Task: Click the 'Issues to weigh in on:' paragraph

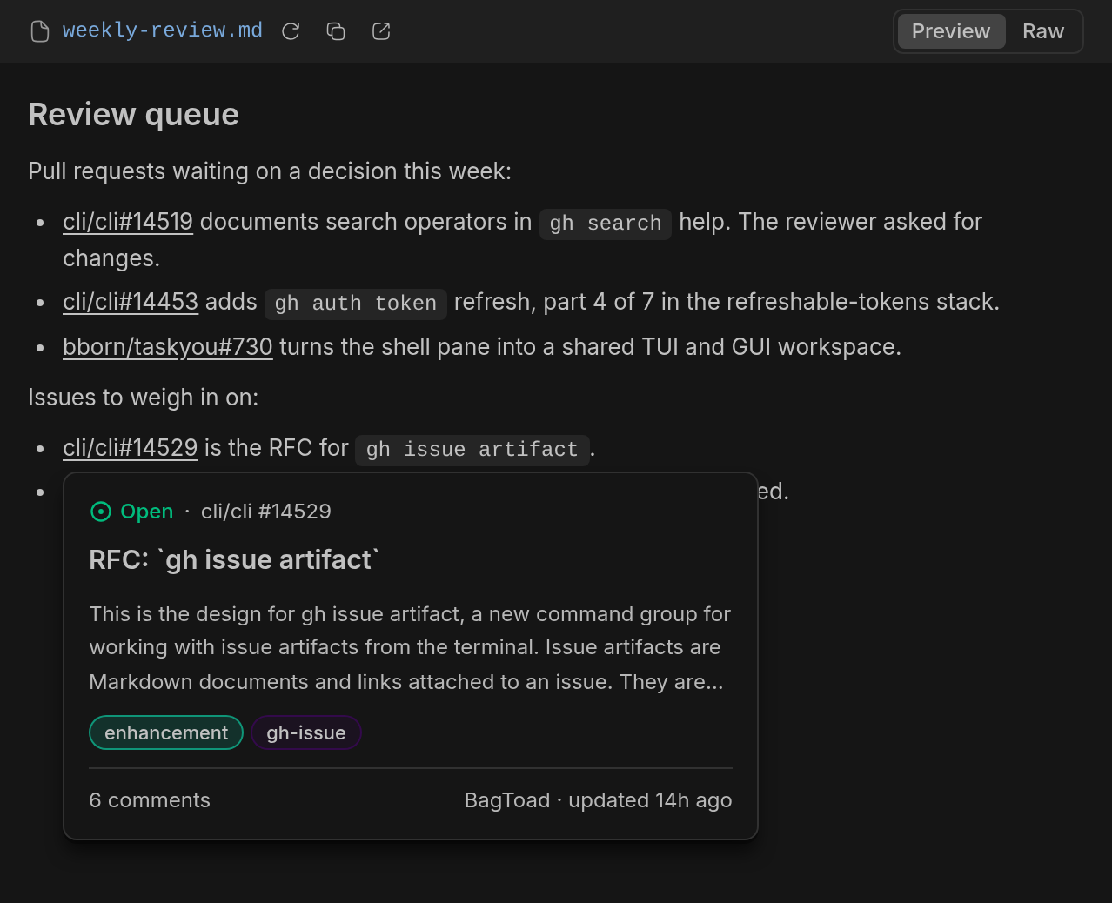Action: click(x=144, y=398)
